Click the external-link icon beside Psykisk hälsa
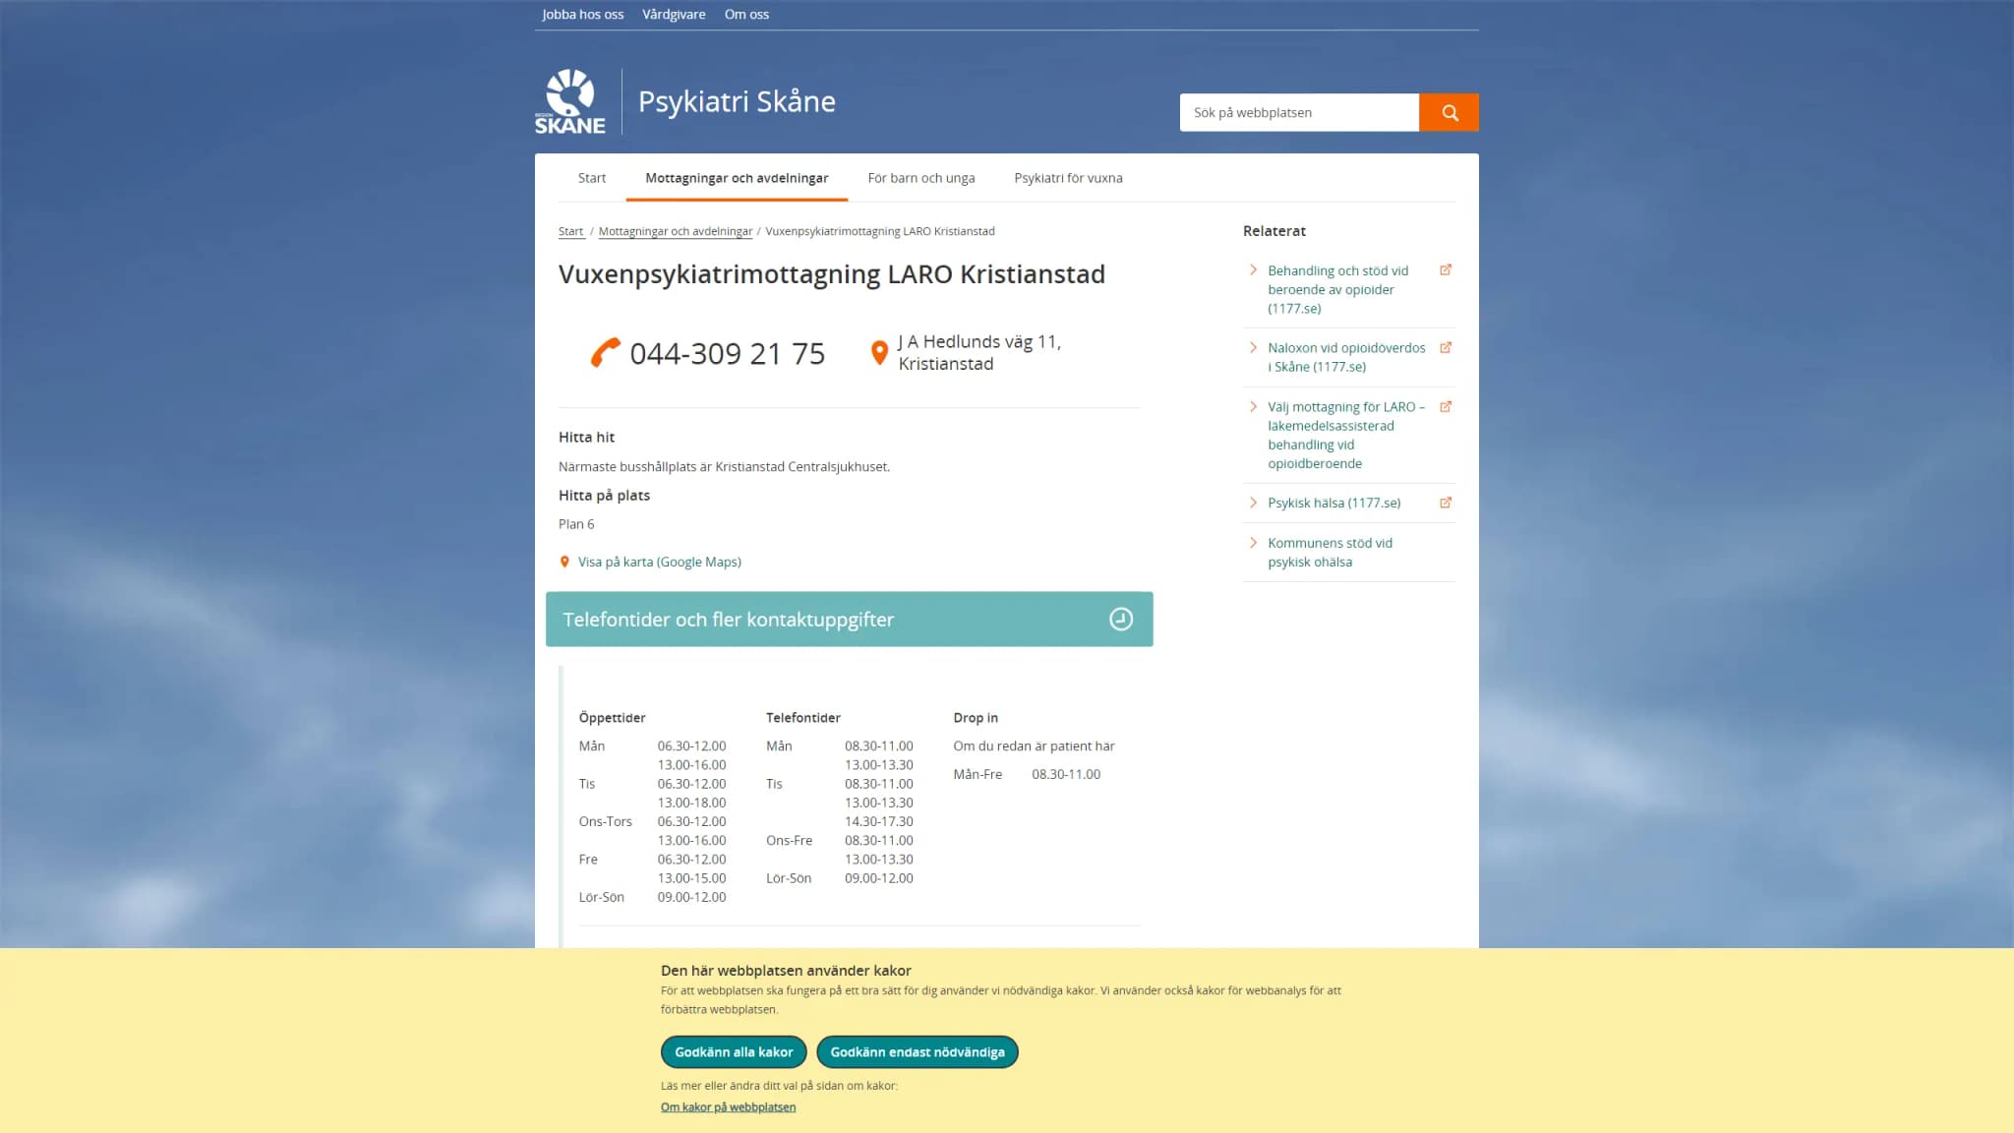 click(1446, 503)
